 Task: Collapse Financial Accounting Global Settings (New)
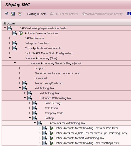15,63
